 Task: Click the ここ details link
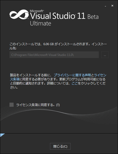click(x=75, y=83)
